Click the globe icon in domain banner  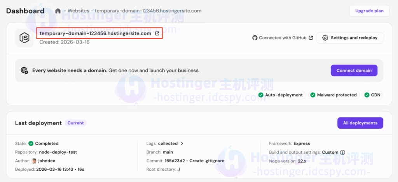click(24, 70)
